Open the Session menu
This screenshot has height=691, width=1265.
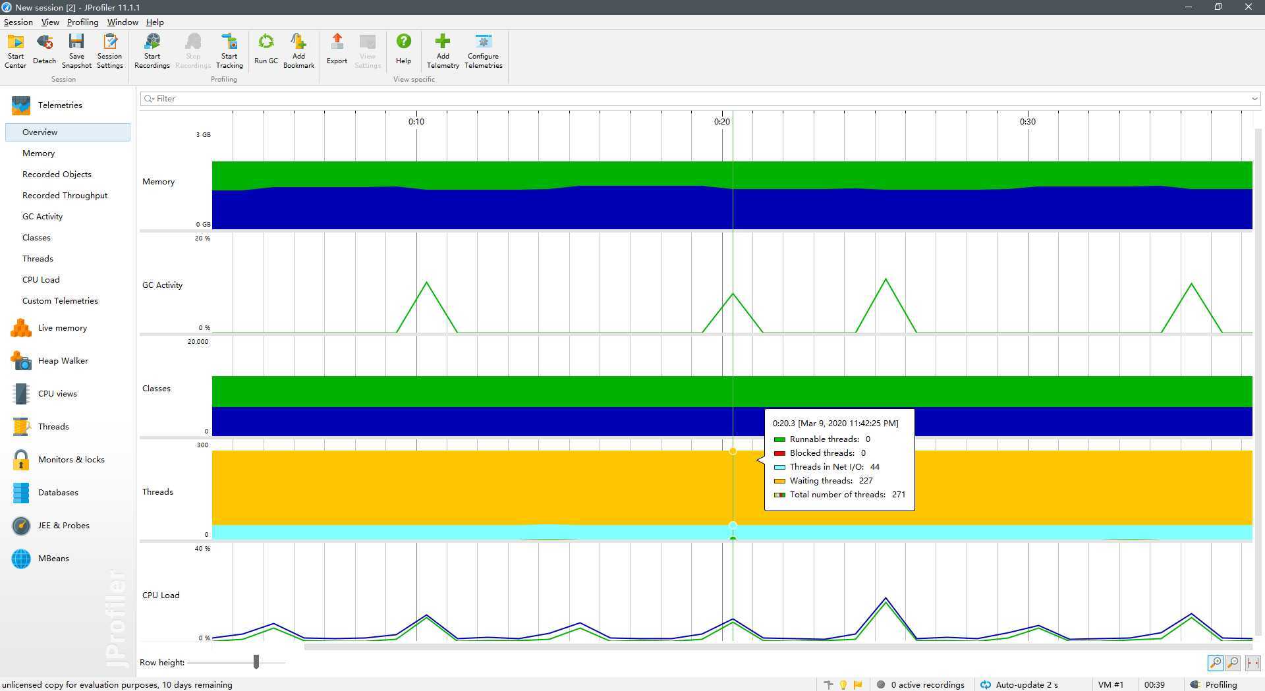(18, 22)
